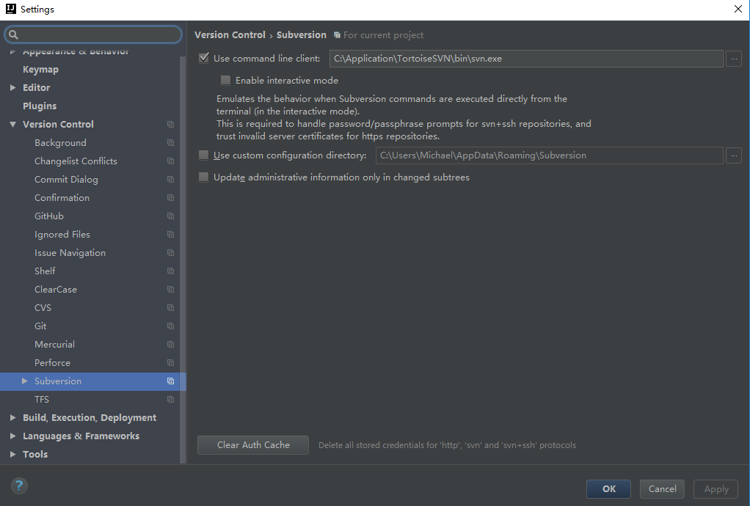
Task: Expand Build, Execution, Deployment section
Action: pos(13,418)
